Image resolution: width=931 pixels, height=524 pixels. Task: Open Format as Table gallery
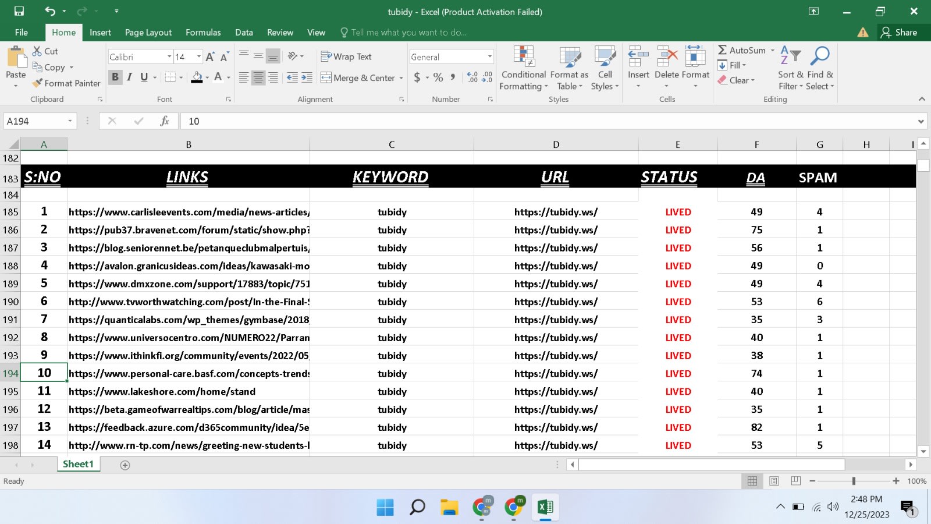(x=569, y=68)
